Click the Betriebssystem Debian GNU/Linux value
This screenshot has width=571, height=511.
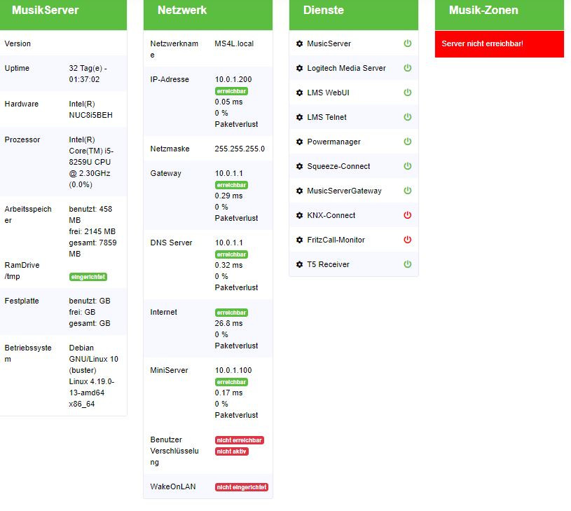click(x=94, y=376)
